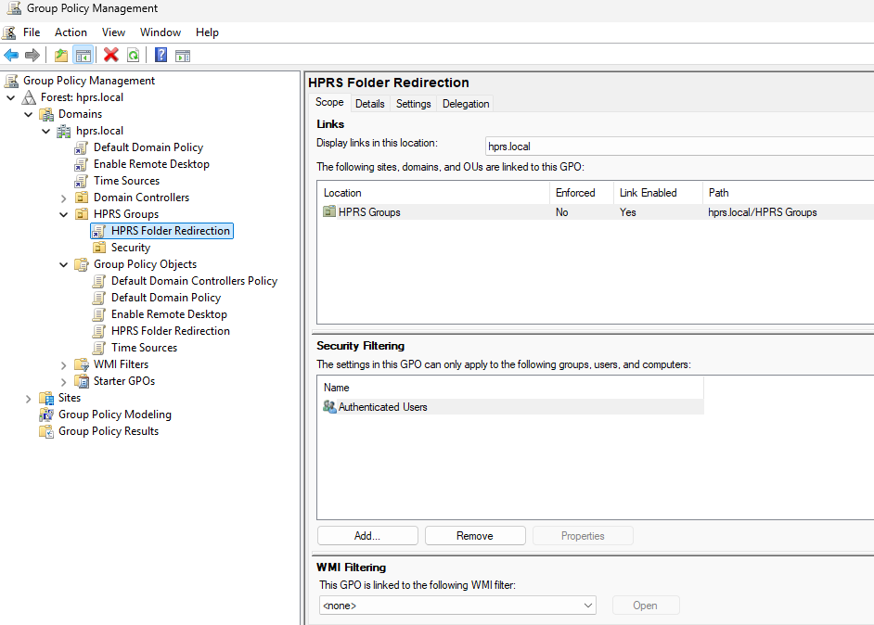
Task: Click the Time Sources linked GPO icon
Action: (82, 181)
